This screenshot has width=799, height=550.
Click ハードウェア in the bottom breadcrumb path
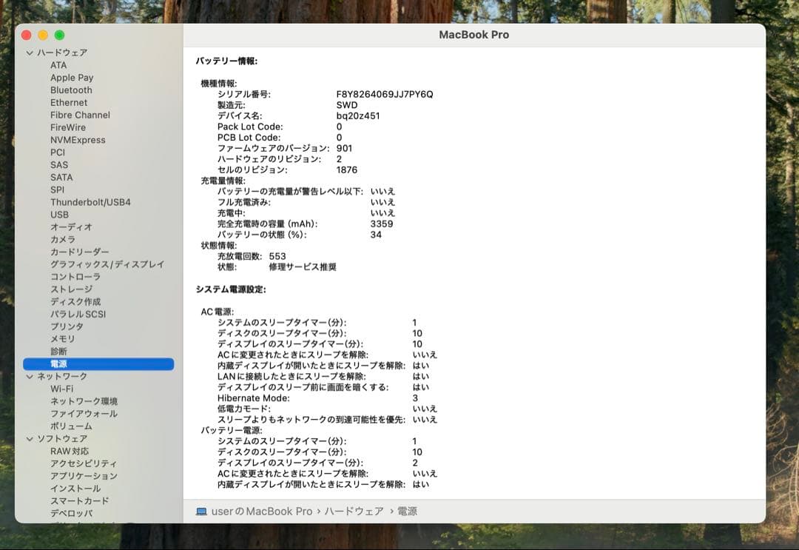tap(353, 511)
